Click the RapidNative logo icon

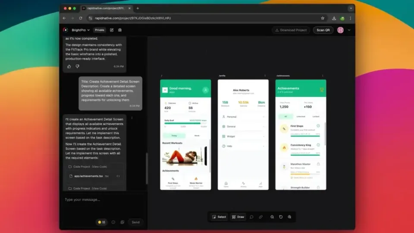(66, 30)
